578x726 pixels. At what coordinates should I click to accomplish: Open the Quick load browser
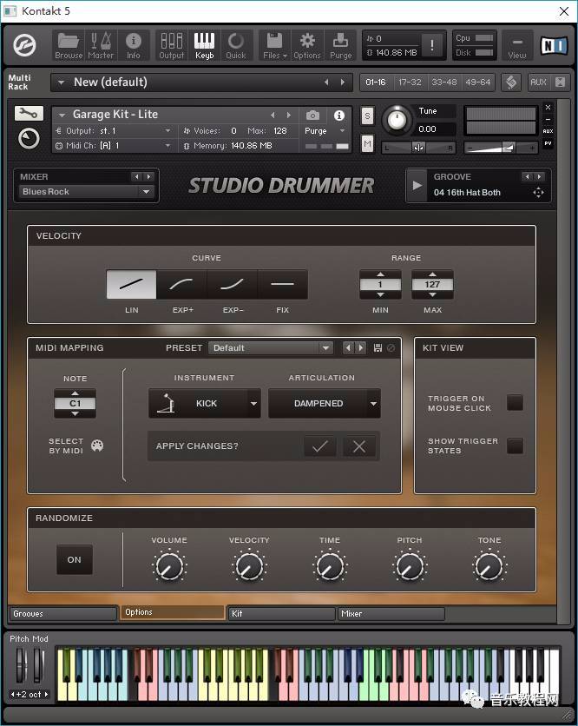click(x=236, y=46)
